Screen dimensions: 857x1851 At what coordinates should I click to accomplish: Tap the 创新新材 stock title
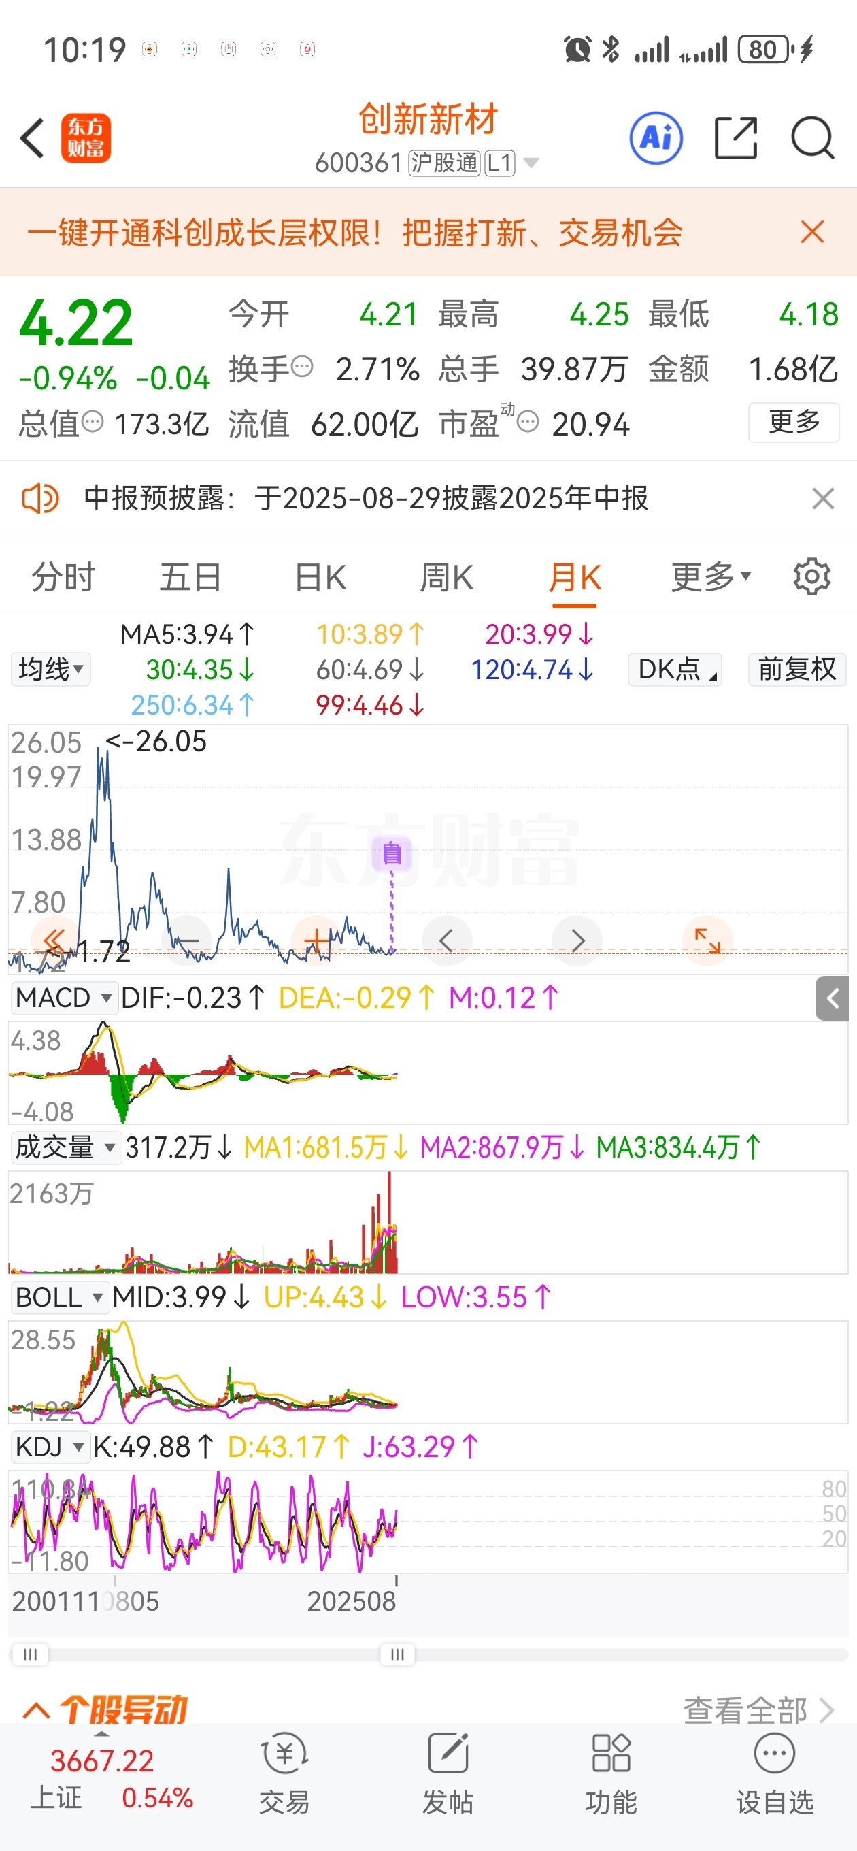[x=428, y=119]
